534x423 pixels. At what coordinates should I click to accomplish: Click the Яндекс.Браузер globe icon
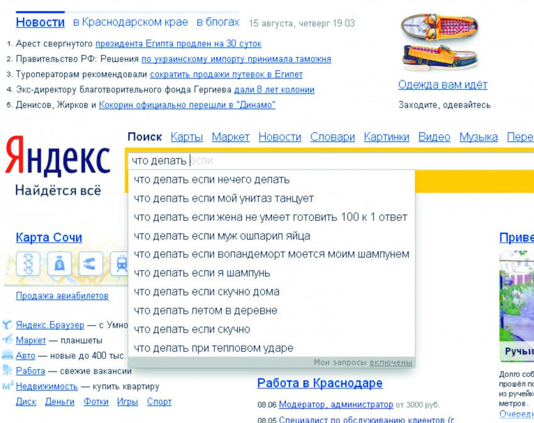(x=7, y=325)
